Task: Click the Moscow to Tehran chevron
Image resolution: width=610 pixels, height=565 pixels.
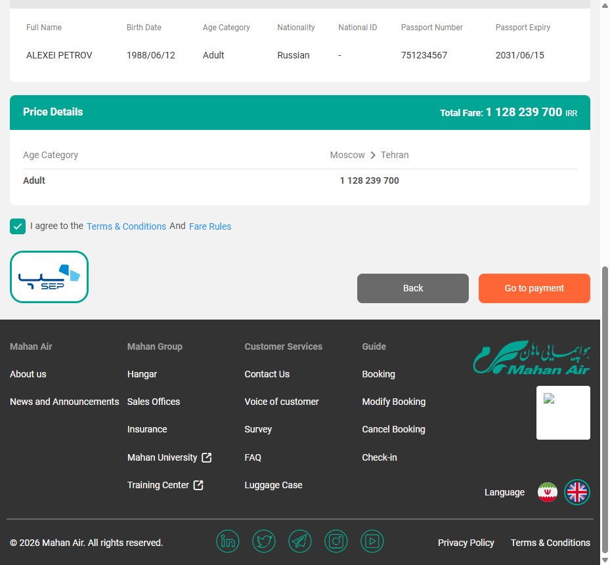Action: 373,155
